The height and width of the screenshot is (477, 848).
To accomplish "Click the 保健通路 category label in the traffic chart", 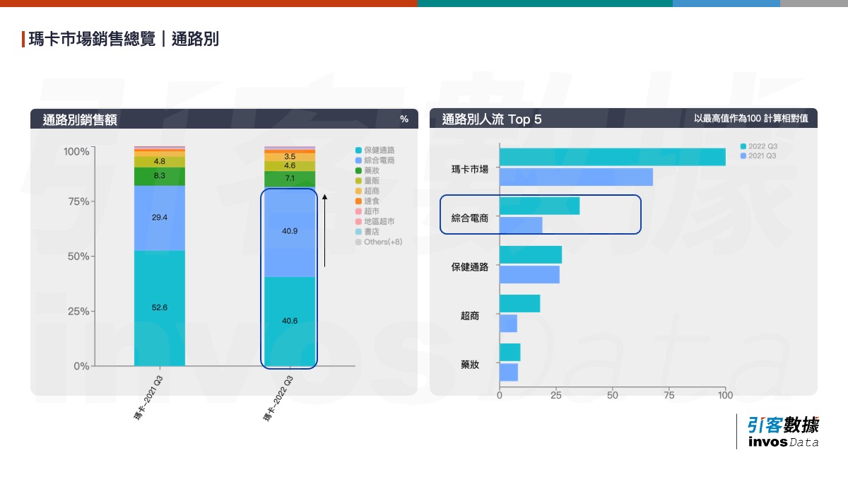I will tap(470, 267).
